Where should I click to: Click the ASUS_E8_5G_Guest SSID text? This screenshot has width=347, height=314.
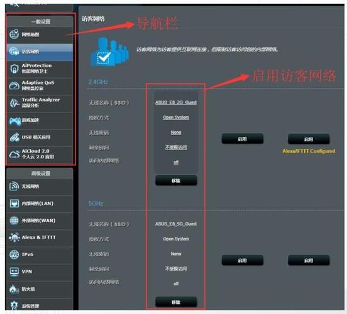(176, 224)
